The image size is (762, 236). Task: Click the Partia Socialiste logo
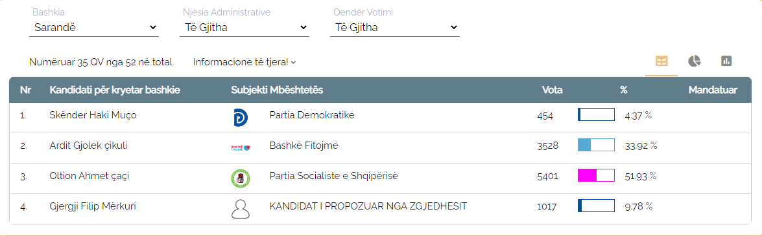(x=240, y=178)
